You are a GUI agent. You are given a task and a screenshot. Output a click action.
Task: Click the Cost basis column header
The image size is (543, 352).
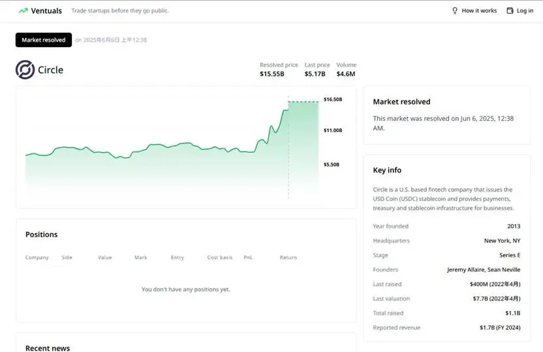coord(220,257)
